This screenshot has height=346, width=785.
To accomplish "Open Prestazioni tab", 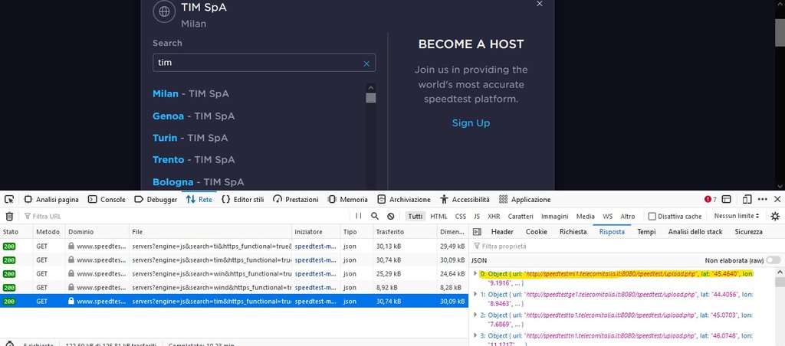I will pyautogui.click(x=296, y=200).
